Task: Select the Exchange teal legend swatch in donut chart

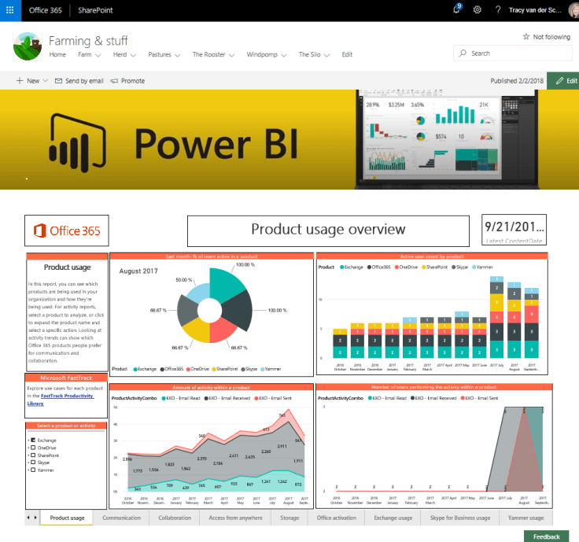Action: coord(137,369)
